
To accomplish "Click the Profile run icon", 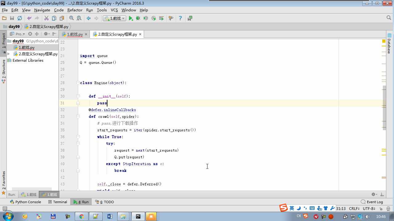I will [154, 18].
